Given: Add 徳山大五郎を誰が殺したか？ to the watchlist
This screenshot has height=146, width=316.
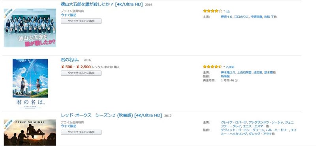Looking at the screenshot, I should (81, 21).
